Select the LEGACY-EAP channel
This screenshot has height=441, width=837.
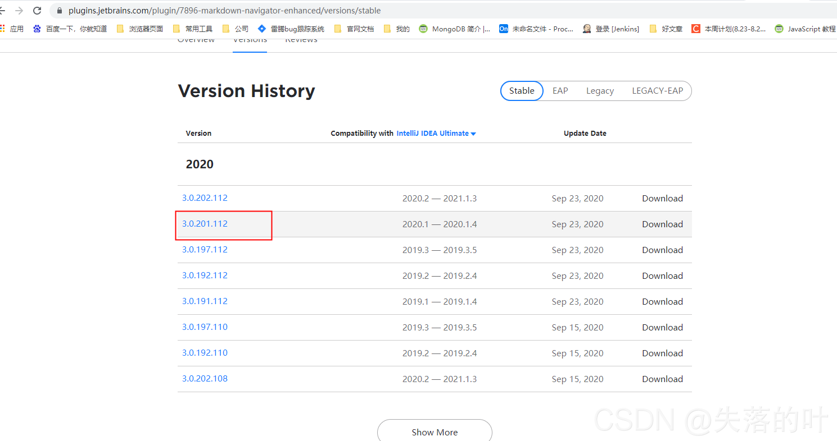(x=658, y=91)
